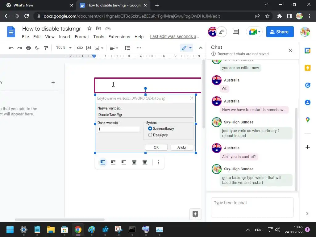Click the Insert link icon
This screenshot has width=316, height=237.
coord(80,48)
